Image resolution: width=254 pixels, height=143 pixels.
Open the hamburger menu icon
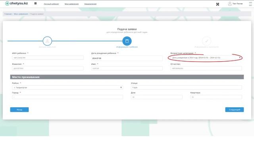[x=35, y=4]
